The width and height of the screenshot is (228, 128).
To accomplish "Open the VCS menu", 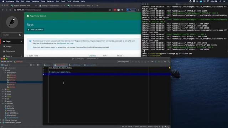I will click(x=69, y=1).
